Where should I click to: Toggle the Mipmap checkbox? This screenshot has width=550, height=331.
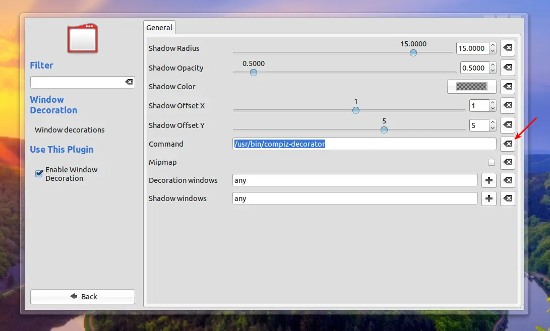pos(492,162)
